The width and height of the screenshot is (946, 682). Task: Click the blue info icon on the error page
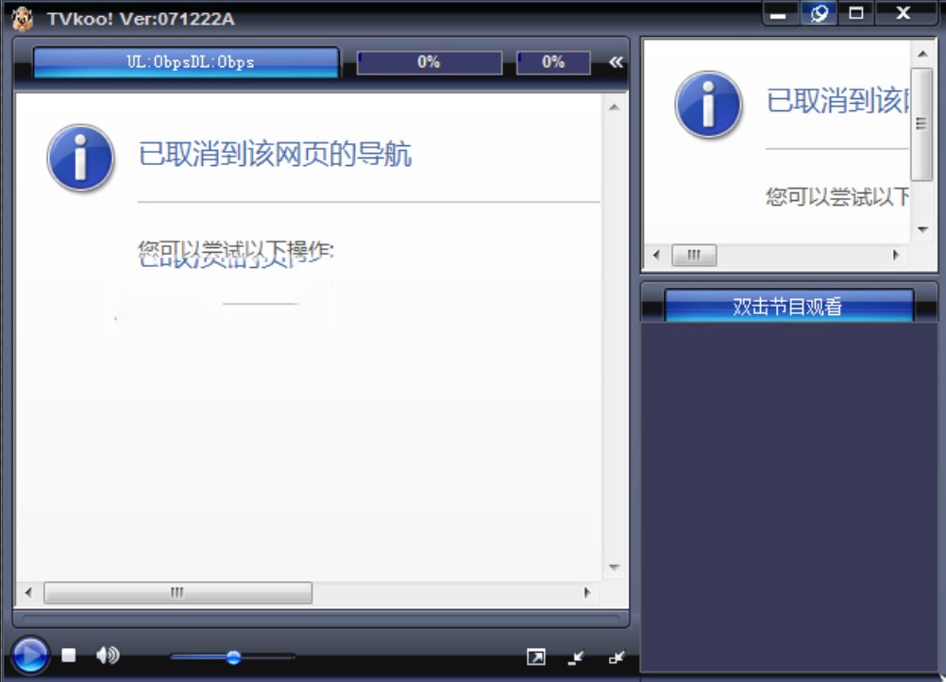click(80, 158)
